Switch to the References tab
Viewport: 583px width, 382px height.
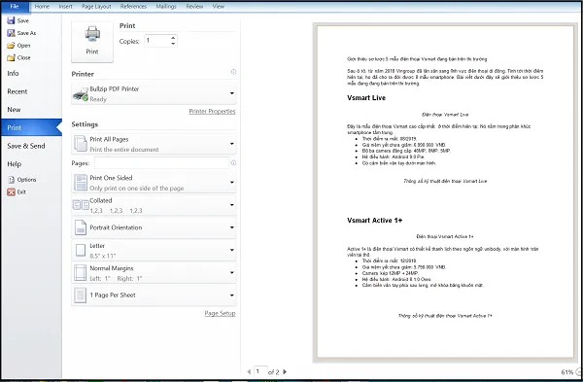(133, 7)
